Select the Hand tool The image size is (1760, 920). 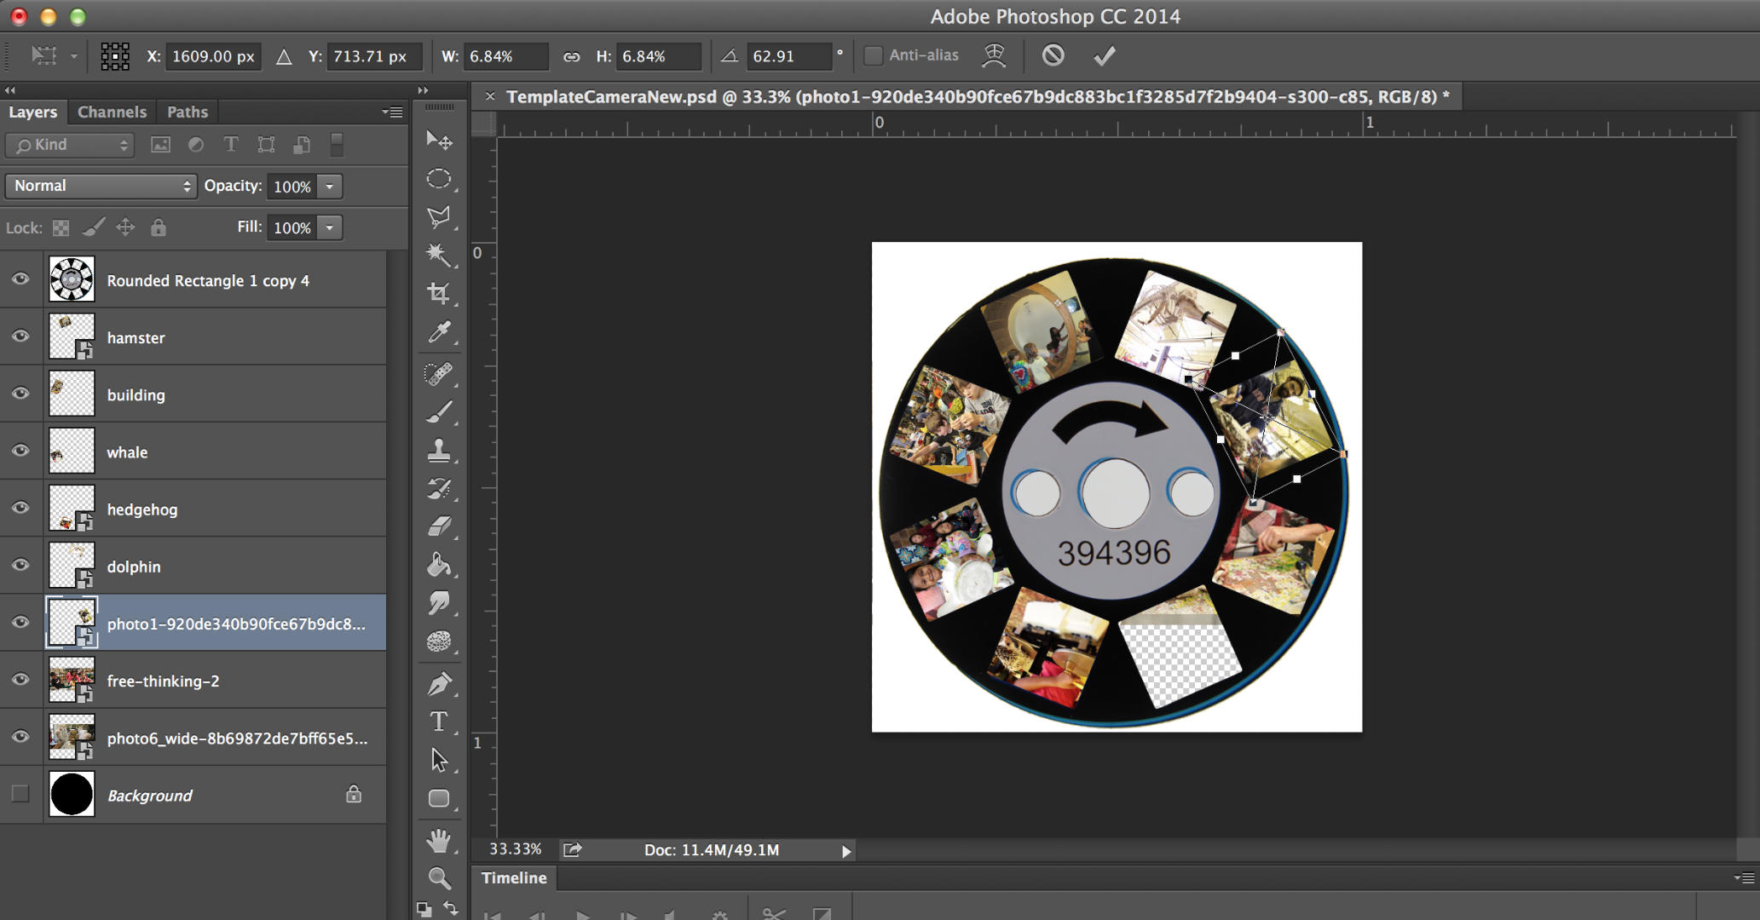point(439,841)
